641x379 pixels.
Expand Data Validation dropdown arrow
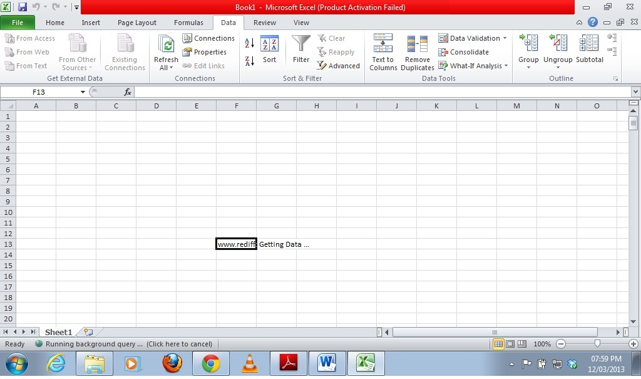[x=505, y=38]
